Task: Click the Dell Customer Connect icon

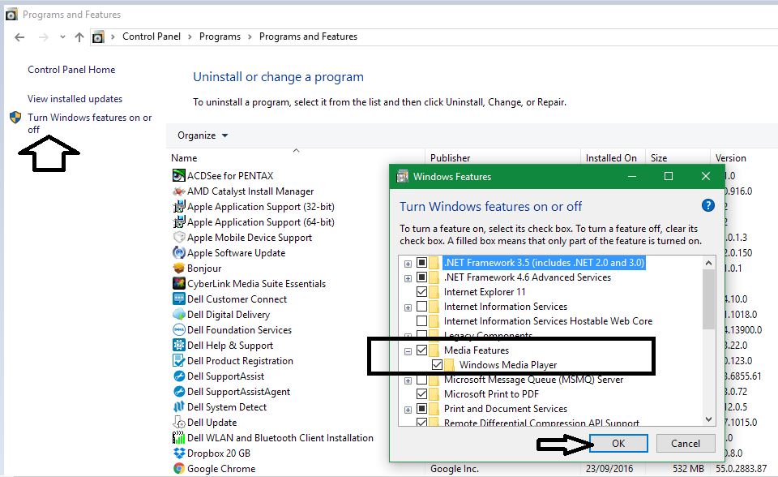Action: 178,299
